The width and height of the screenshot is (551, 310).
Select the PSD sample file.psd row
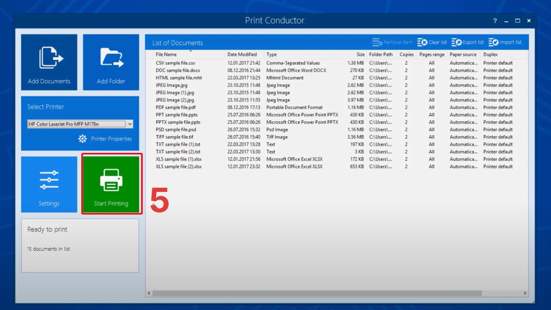[337, 130]
